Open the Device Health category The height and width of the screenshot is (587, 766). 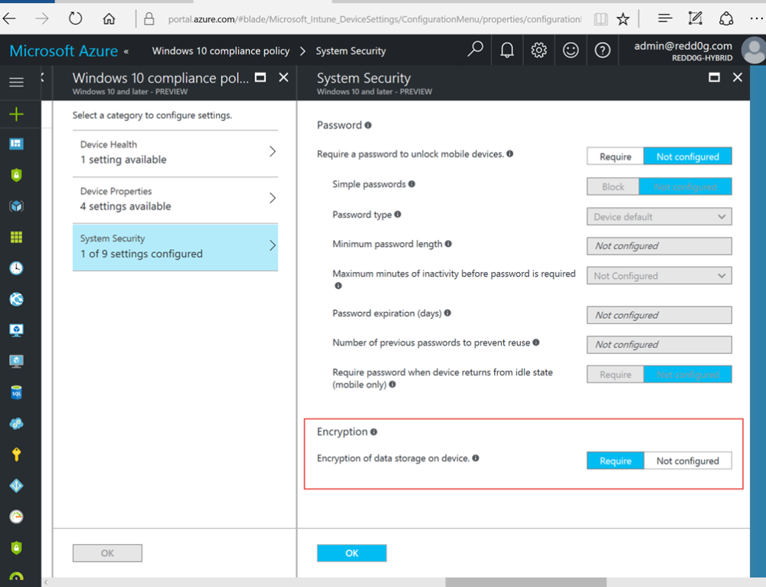pos(175,152)
